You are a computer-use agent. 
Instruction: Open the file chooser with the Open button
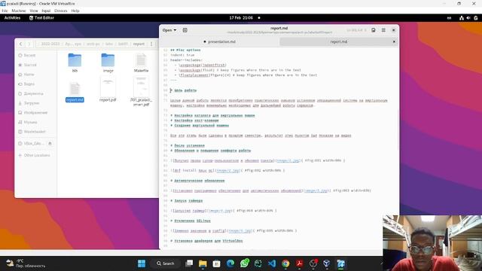[x=169, y=30]
